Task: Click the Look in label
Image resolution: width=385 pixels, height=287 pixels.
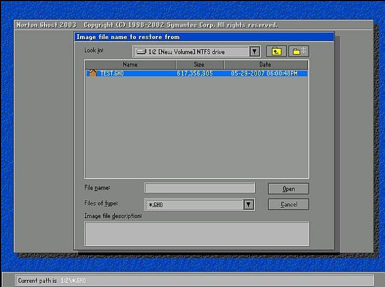Action: [x=94, y=51]
